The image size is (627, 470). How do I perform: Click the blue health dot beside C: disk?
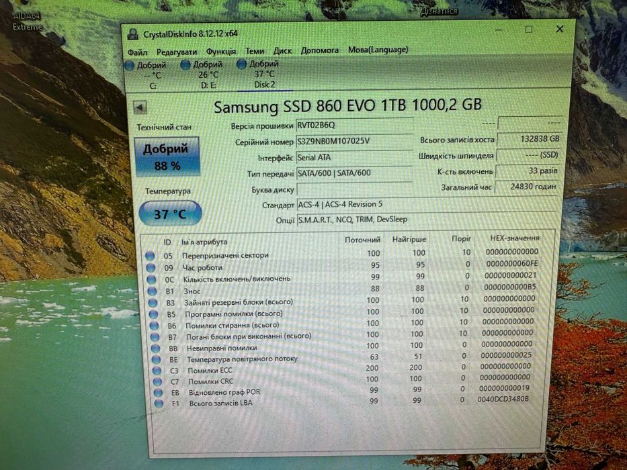pos(129,66)
